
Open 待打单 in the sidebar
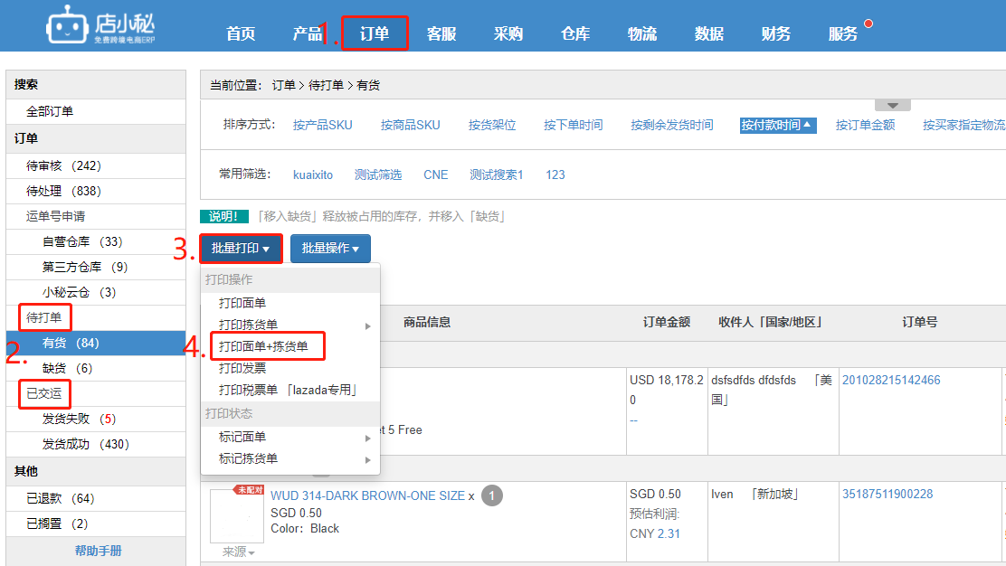(44, 317)
